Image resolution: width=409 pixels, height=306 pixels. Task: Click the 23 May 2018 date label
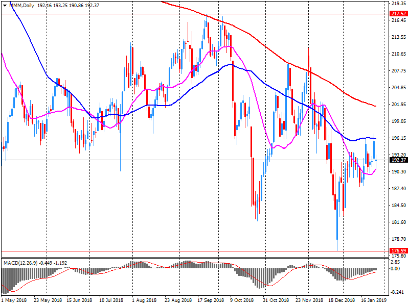point(48,300)
